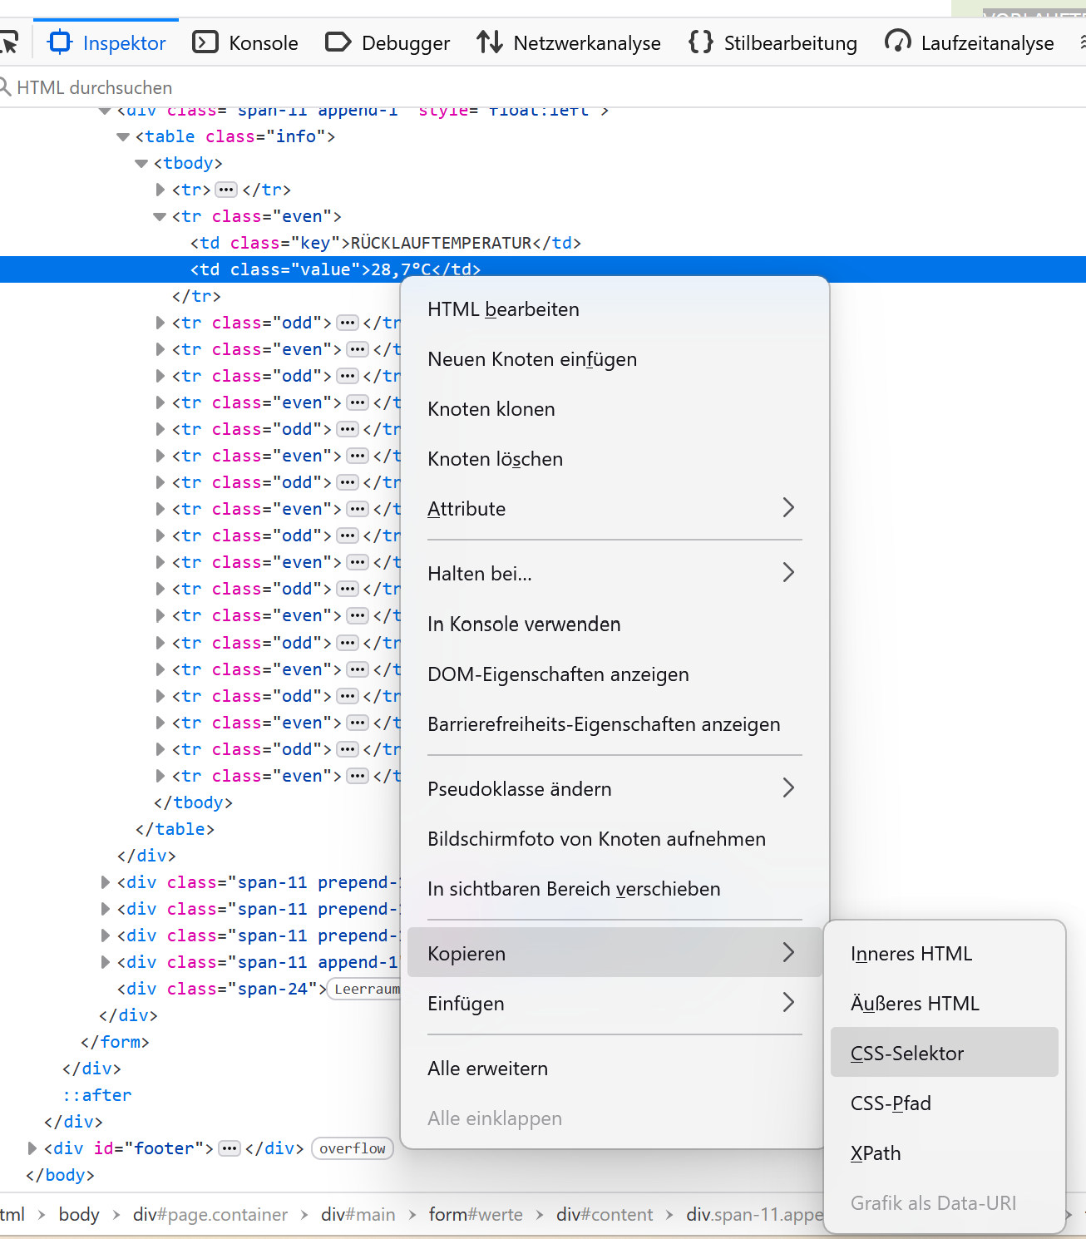Expand ellipsis of first collapsed tr row
Viewport: 1086px width, 1239px height.
coord(226,190)
